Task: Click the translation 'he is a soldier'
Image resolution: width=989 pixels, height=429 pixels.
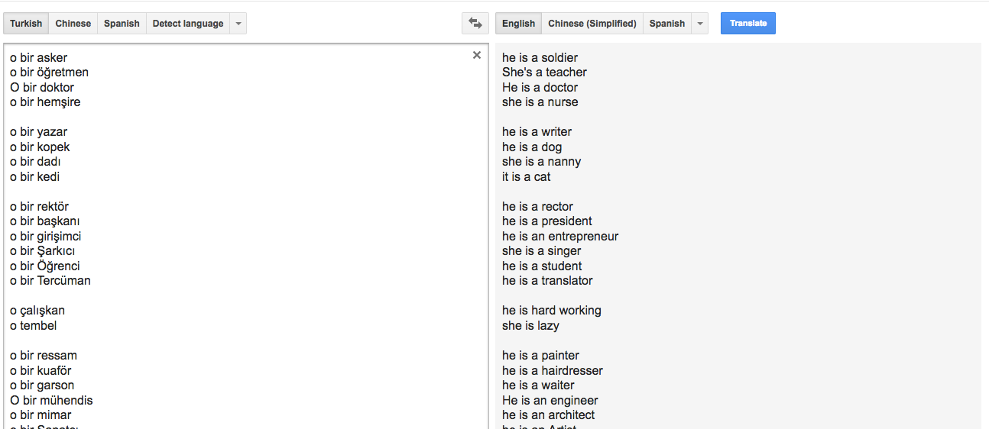Action: [x=540, y=58]
